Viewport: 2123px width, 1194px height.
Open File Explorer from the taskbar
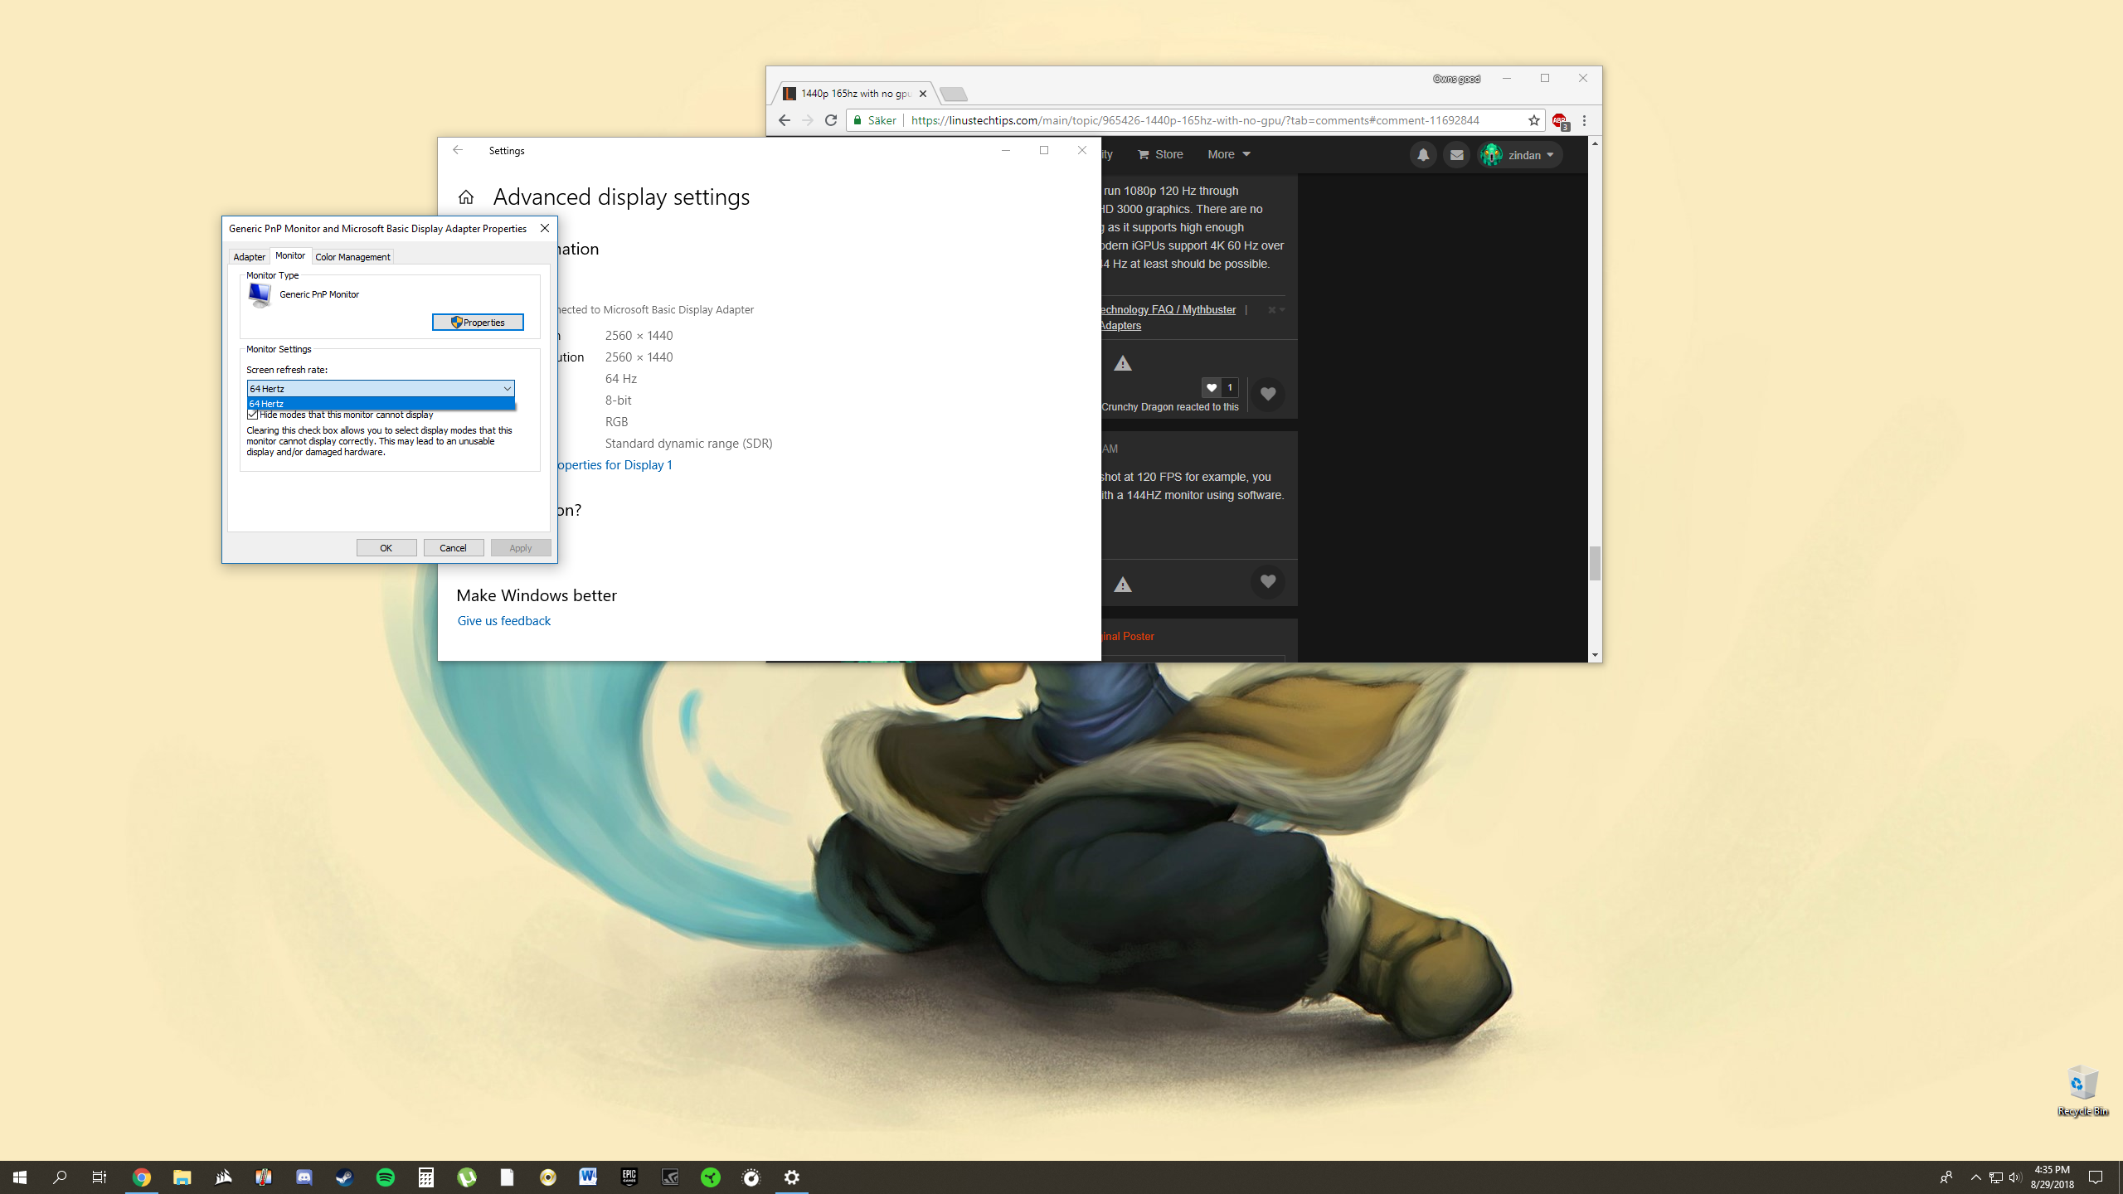pyautogui.click(x=182, y=1177)
